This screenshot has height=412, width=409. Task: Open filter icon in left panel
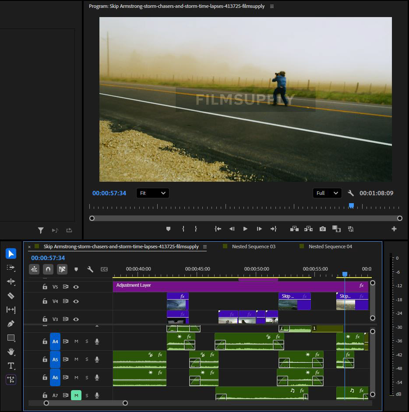click(41, 230)
